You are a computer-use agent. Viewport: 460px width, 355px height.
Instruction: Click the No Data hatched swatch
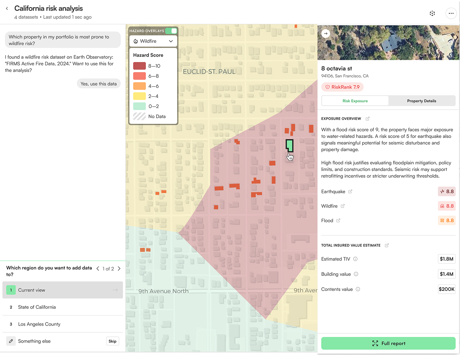tap(139, 116)
